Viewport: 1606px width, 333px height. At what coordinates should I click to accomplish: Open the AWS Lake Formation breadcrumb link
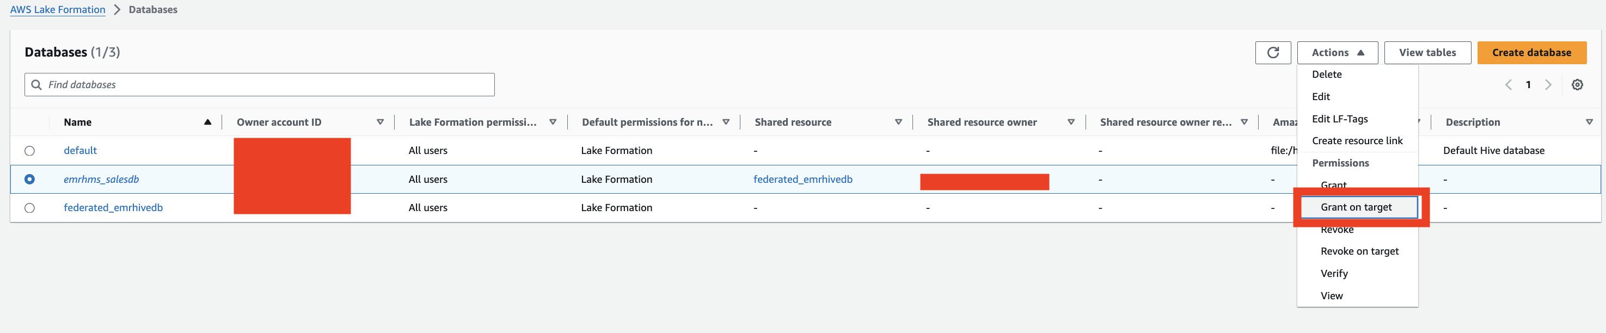(57, 10)
